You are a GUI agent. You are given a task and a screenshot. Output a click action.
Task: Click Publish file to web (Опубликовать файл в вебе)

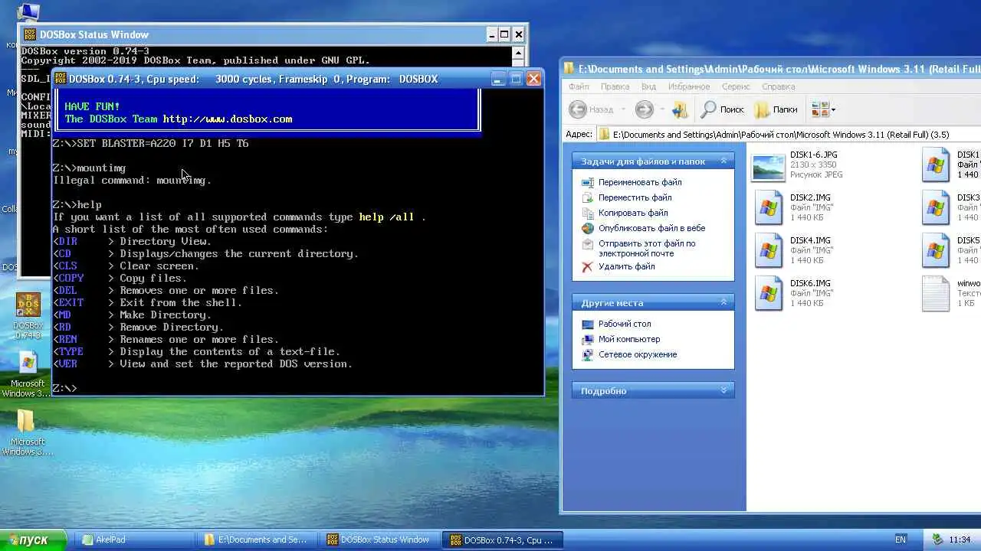651,228
